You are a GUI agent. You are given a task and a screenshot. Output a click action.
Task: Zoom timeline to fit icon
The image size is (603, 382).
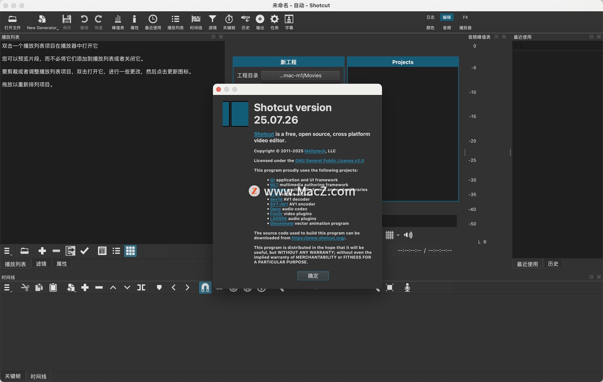point(389,287)
